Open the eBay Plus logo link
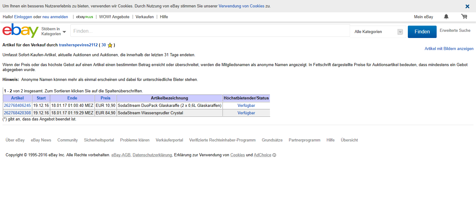This screenshot has width=476, height=202. [85, 17]
